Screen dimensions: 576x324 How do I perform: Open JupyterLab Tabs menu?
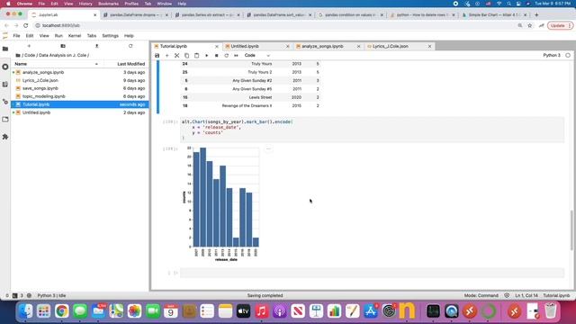[92, 36]
